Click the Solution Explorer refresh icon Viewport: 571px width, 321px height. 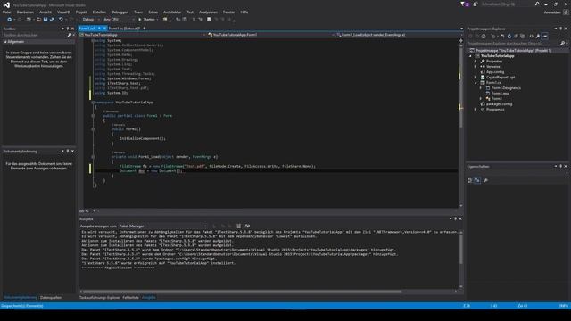509,36
